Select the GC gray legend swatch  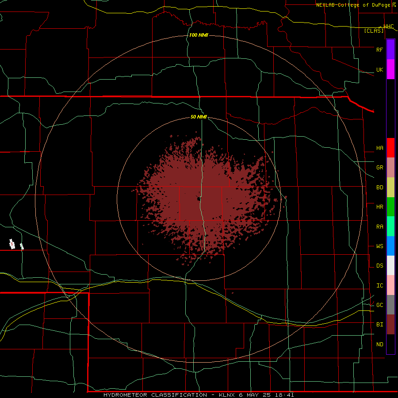pyautogui.click(x=390, y=305)
